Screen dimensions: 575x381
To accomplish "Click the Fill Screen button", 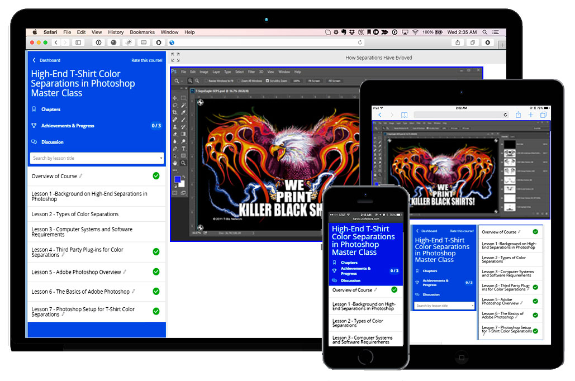I will point(334,80).
